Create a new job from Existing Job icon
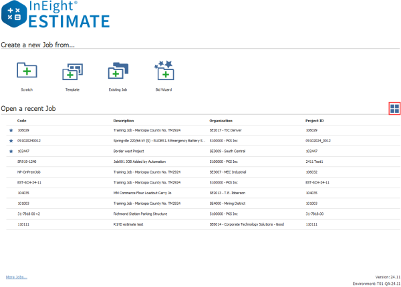The image size is (401, 287). click(118, 71)
